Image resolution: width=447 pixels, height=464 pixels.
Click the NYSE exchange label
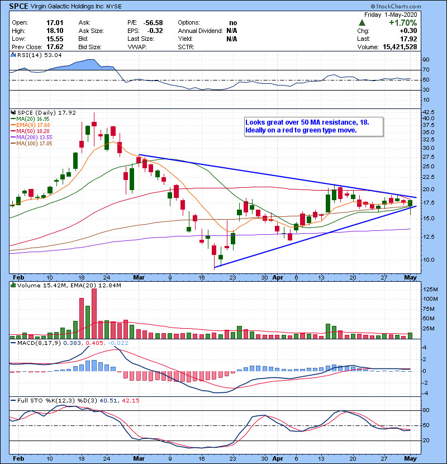click(x=114, y=7)
